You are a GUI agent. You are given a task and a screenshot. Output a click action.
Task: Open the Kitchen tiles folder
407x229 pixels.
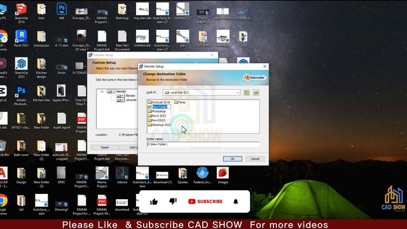tap(41, 94)
